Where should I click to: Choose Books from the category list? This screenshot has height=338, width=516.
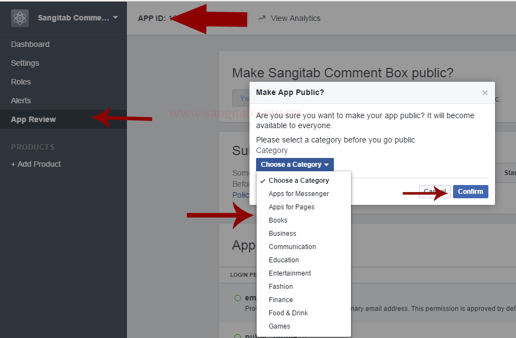pos(278,220)
